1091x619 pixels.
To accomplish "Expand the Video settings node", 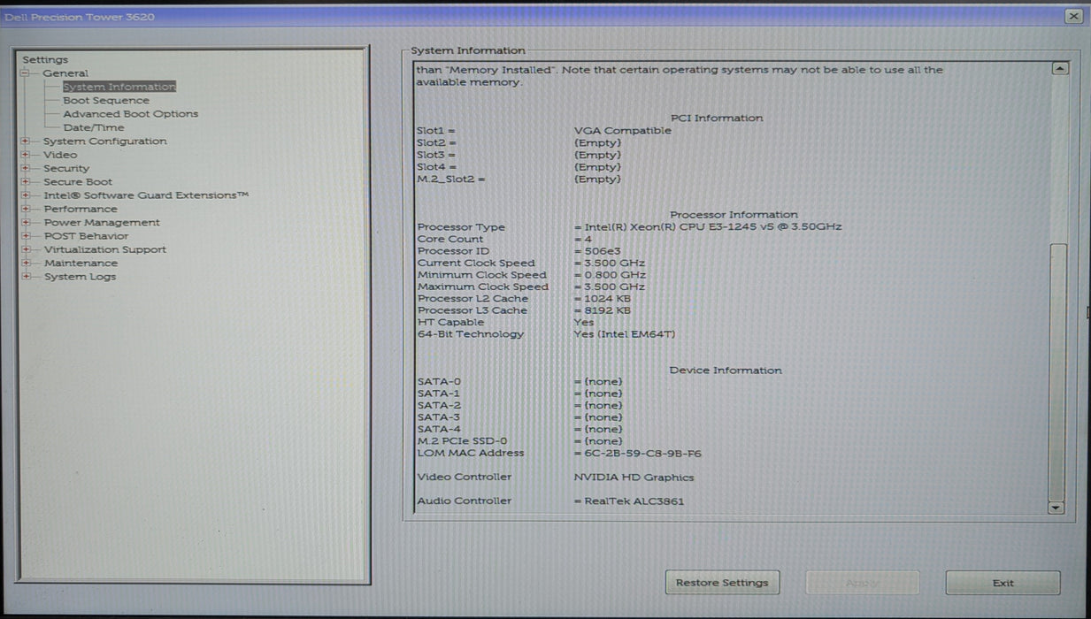I will tap(26, 155).
